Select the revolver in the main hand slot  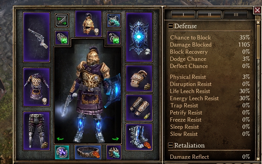pyautogui.click(x=36, y=37)
